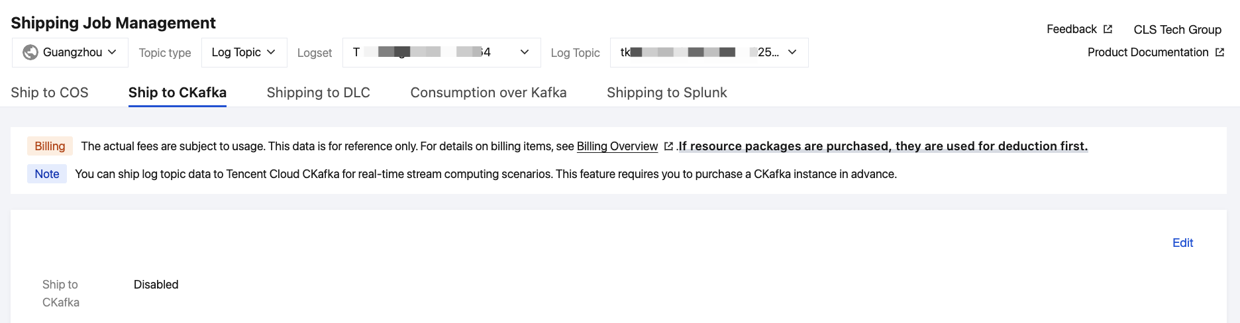
Task: Click the external-link icon beside Product Documentation
Action: tap(1219, 52)
